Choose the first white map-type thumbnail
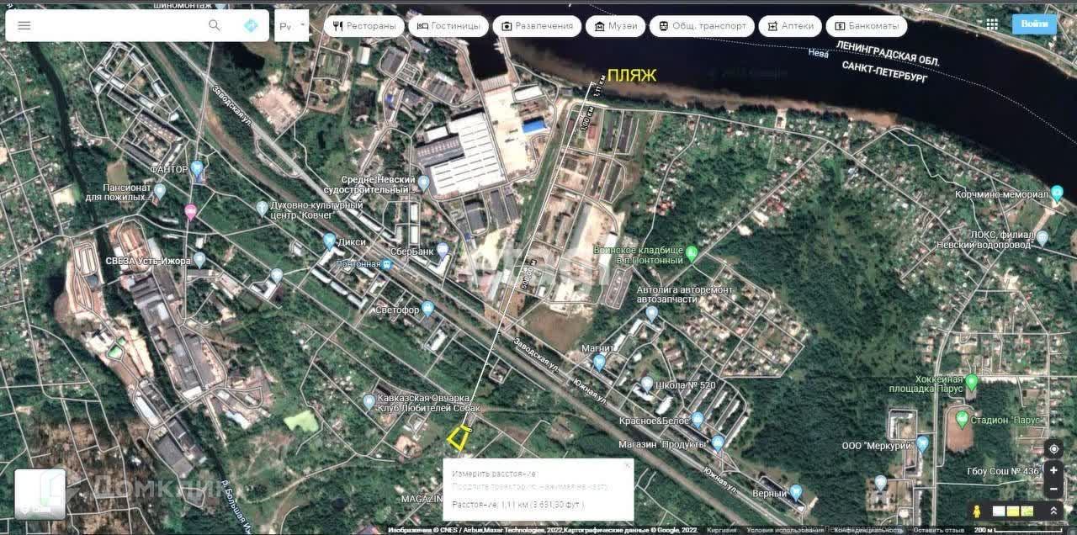Viewport: 1077px width, 535px height. pos(999,511)
